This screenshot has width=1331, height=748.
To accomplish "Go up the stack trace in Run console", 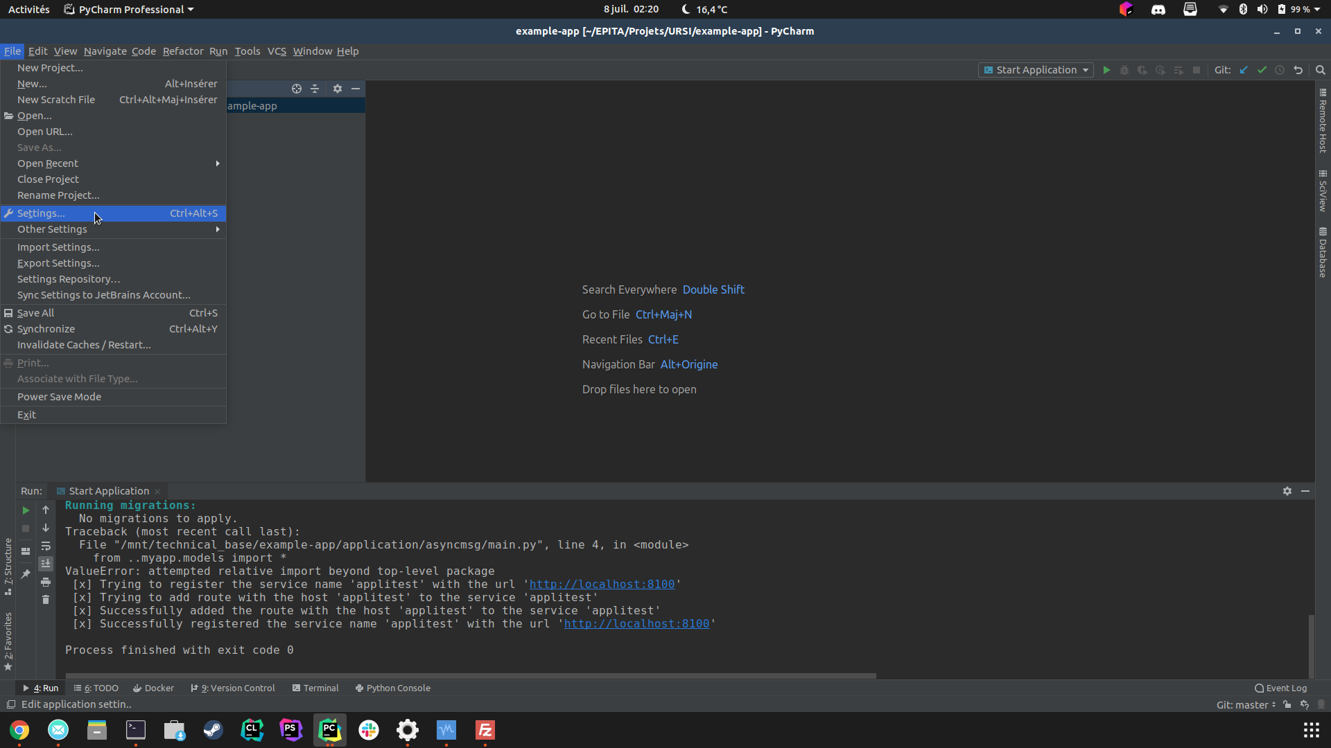I will click(x=46, y=510).
